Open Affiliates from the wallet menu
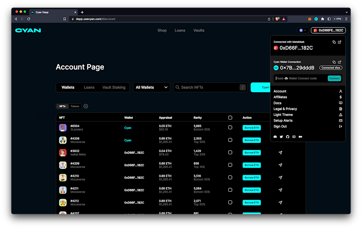Viewport: 362px width, 229px height. point(308,97)
